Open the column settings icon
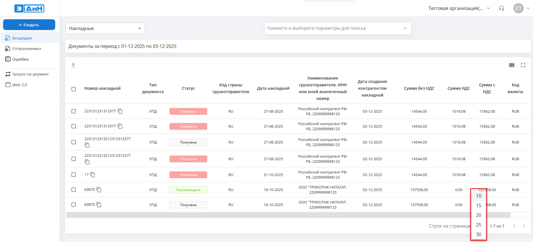Screen dimensions: 533x242 pyautogui.click(x=512, y=65)
